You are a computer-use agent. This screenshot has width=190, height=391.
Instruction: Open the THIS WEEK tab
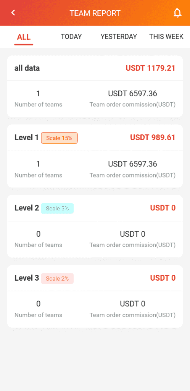point(166,37)
